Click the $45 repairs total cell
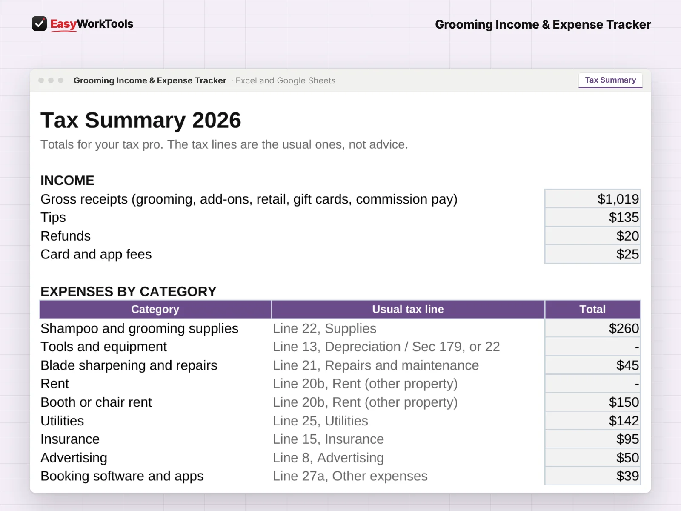 592,365
